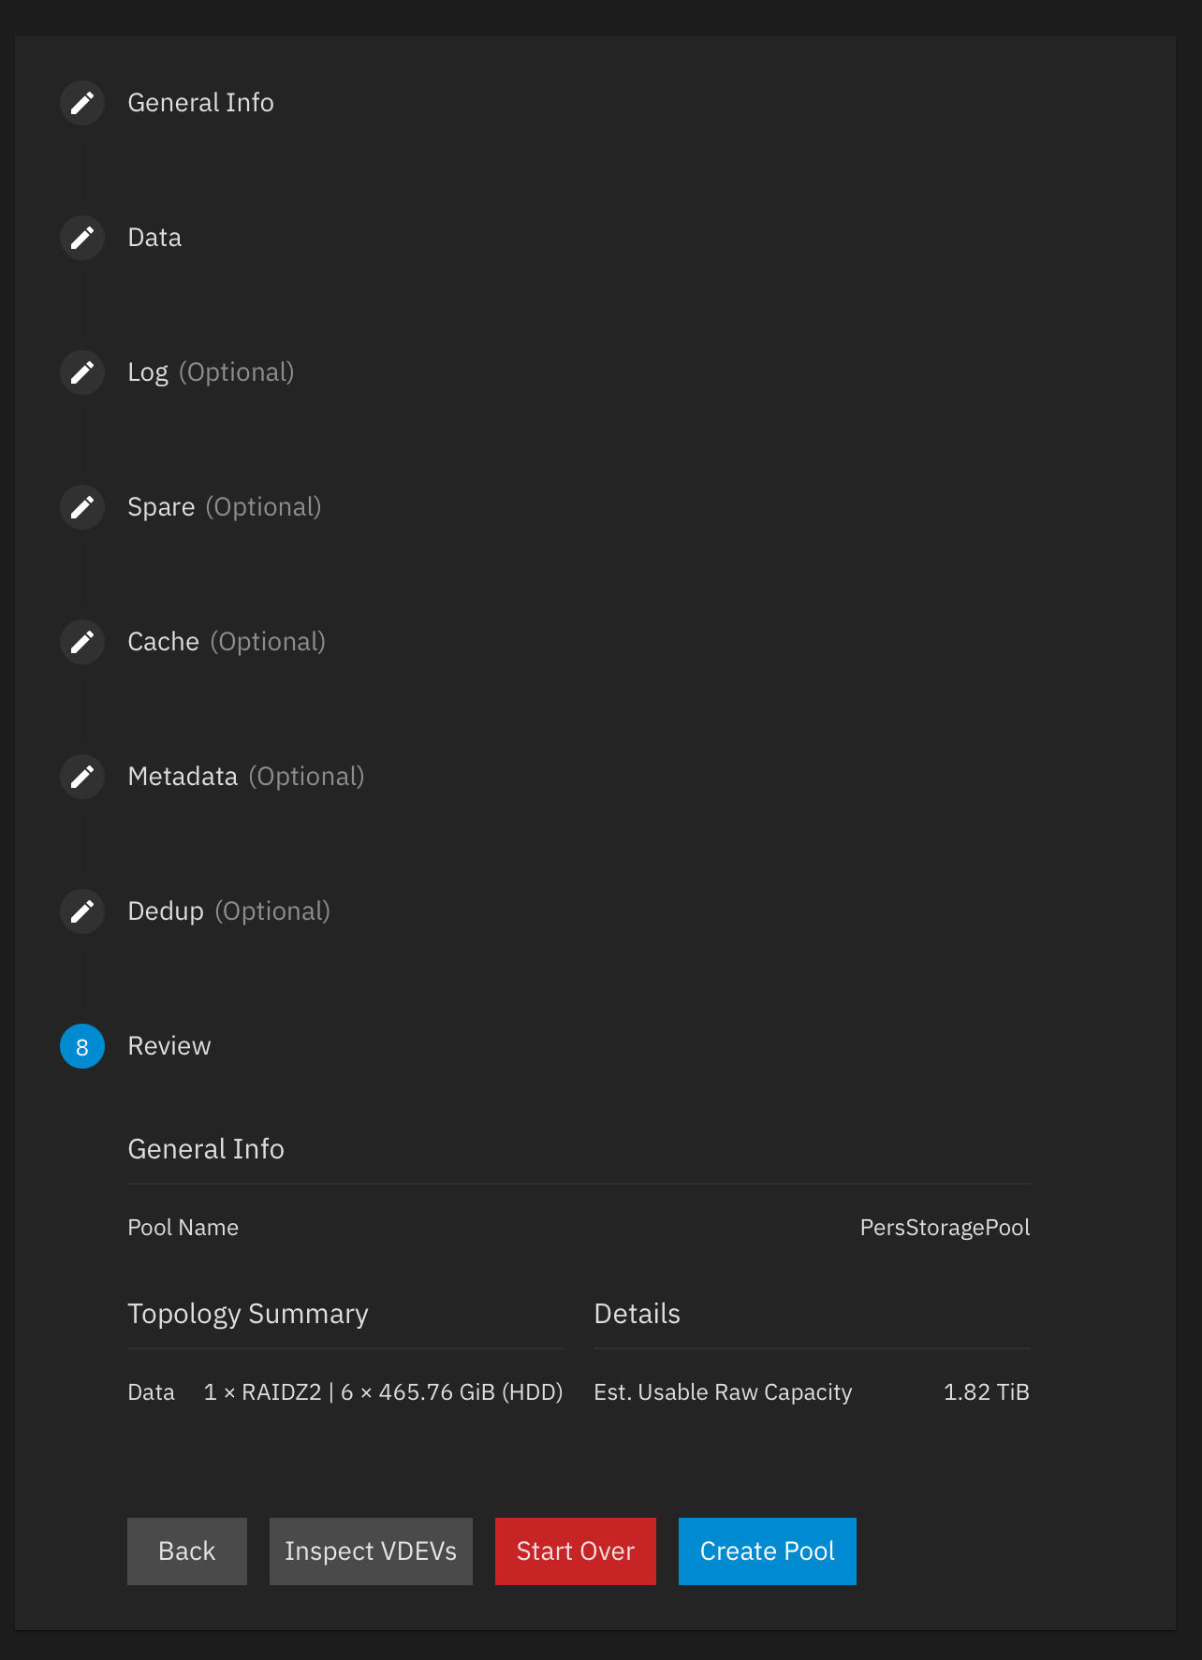Screen dimensions: 1202x1660
Task: Click the Review step number 8 icon
Action: pos(82,1046)
